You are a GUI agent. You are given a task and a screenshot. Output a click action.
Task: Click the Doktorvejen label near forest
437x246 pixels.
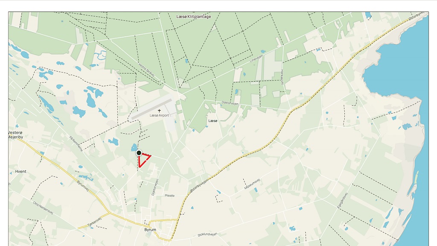[x=230, y=103]
